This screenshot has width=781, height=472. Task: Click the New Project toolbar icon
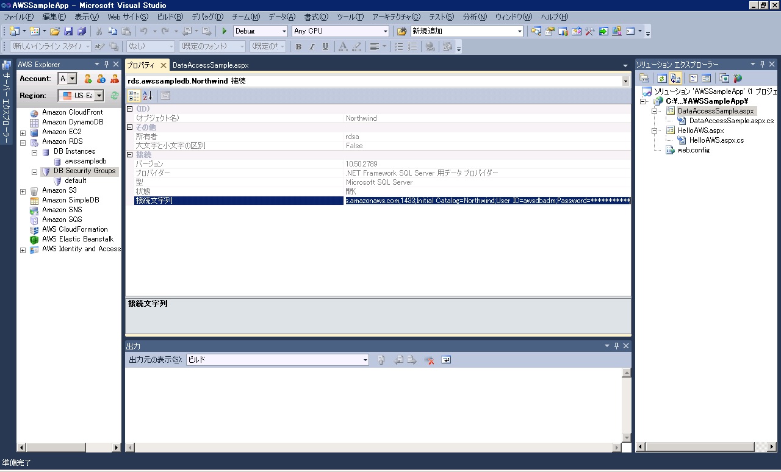pos(15,31)
